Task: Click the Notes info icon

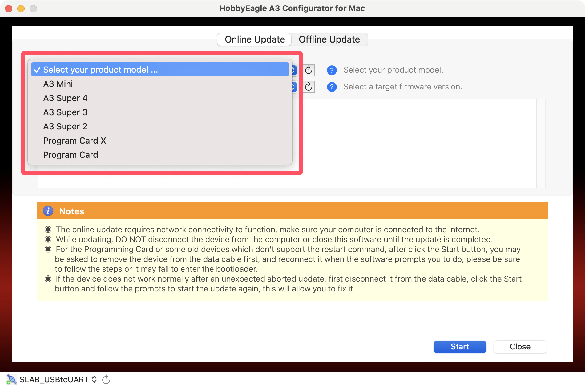Action: click(x=48, y=211)
